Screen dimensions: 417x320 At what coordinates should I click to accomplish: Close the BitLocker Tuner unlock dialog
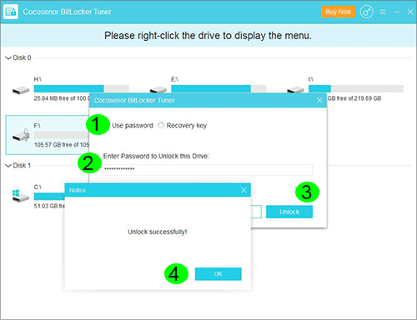point(319,101)
